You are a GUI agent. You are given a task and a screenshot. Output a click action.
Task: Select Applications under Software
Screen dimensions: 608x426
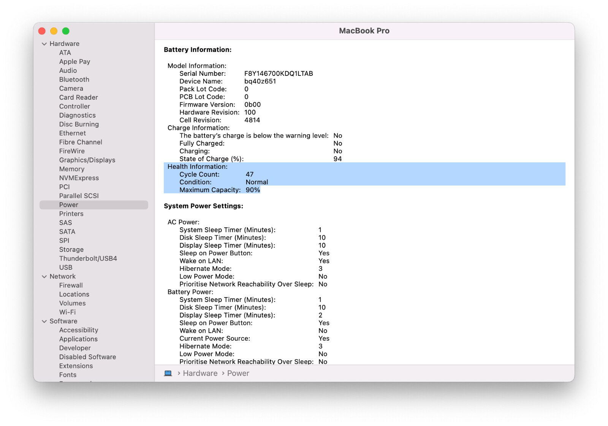coord(78,339)
